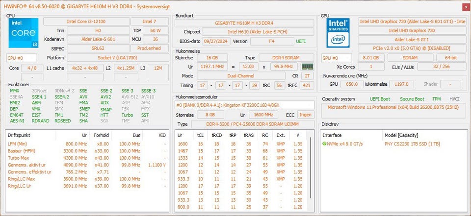Screen dimensions: 471x216
Task: Select the LFM (Min) row
Action: click(x=87, y=144)
